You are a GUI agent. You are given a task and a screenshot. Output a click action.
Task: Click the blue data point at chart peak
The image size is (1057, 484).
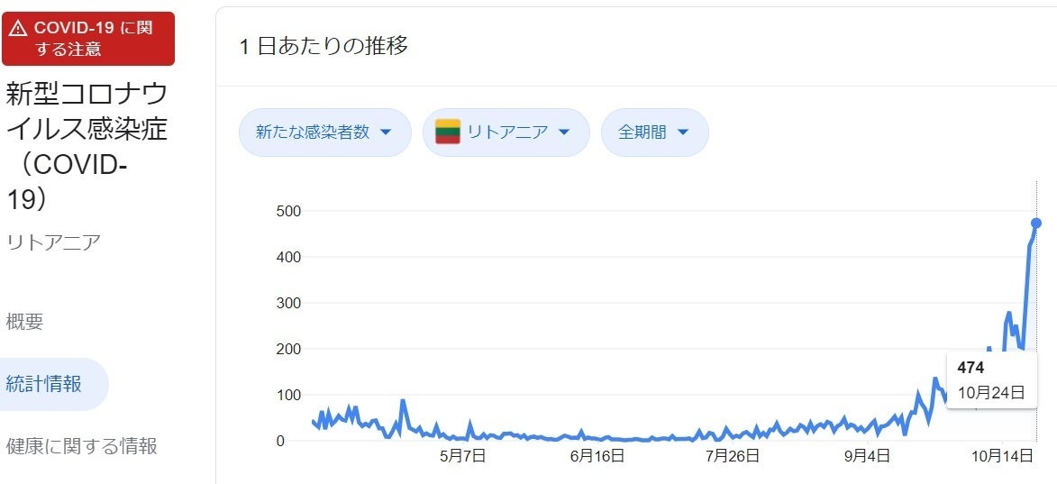tap(1036, 223)
